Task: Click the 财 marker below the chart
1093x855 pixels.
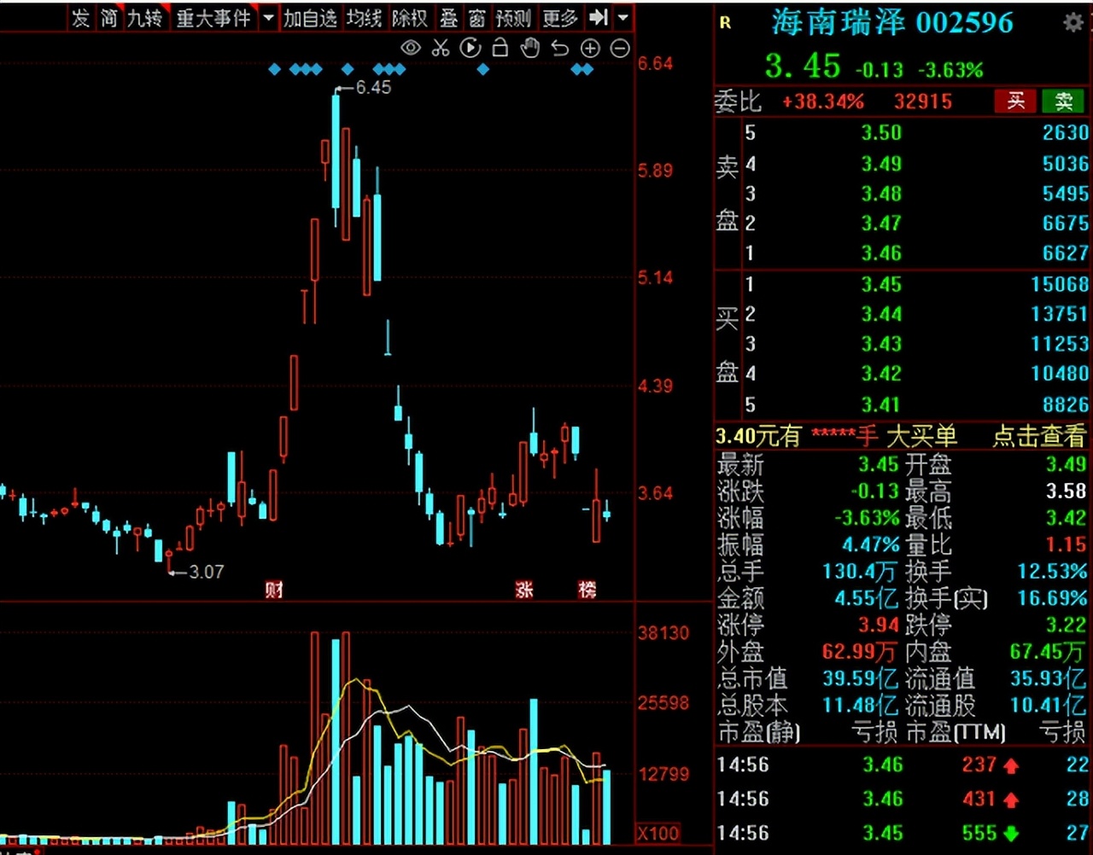Action: tap(273, 590)
